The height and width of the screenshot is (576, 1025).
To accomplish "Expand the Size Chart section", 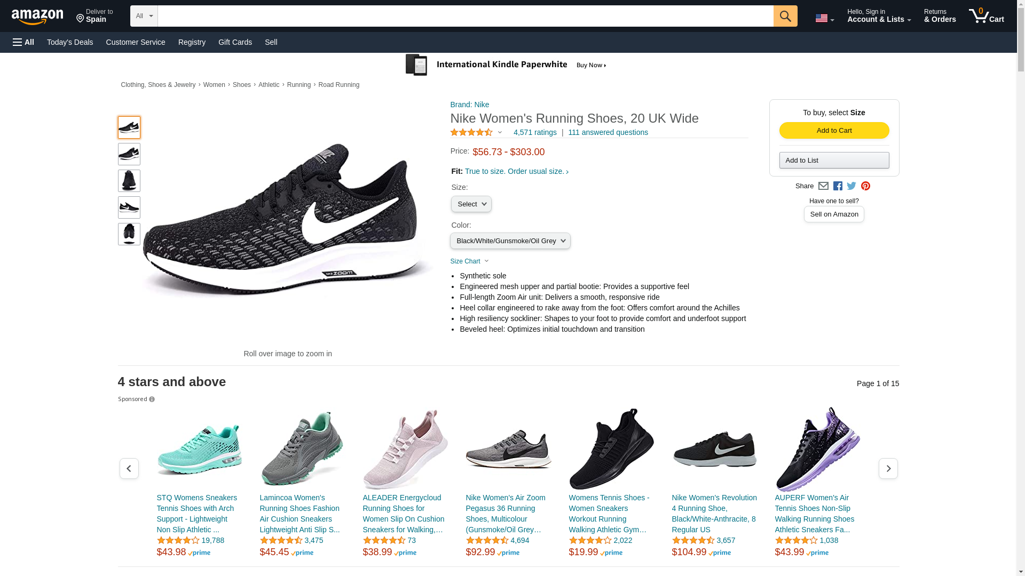I will pos(469,261).
